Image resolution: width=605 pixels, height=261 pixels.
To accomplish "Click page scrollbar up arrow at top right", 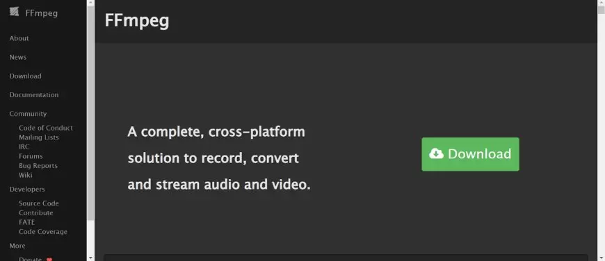I will click(601, 3).
